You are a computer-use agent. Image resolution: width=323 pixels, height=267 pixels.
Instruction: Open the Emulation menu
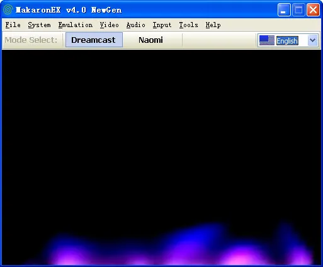[x=76, y=25]
